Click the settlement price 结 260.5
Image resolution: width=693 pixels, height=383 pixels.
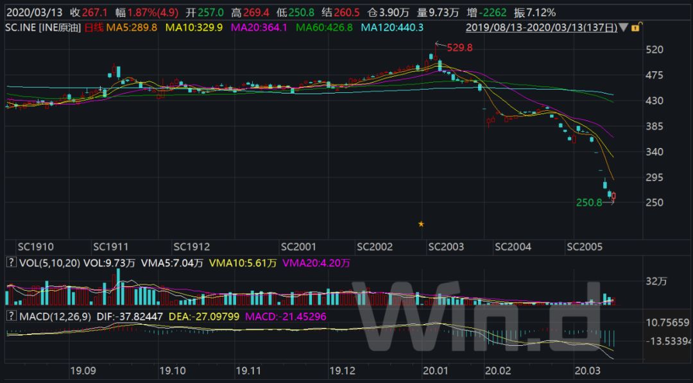click(x=341, y=12)
